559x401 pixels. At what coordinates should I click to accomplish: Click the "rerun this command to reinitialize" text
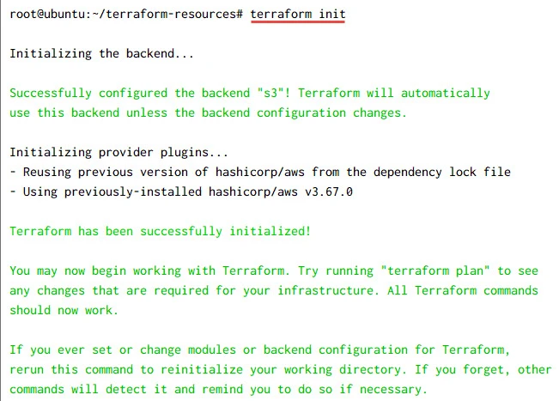click(x=125, y=369)
